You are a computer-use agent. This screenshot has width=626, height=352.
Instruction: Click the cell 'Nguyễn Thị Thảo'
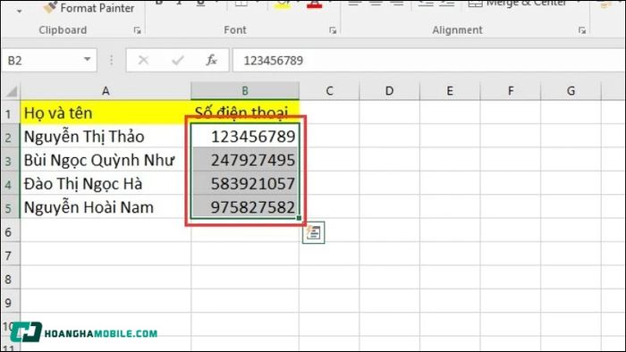pos(106,137)
